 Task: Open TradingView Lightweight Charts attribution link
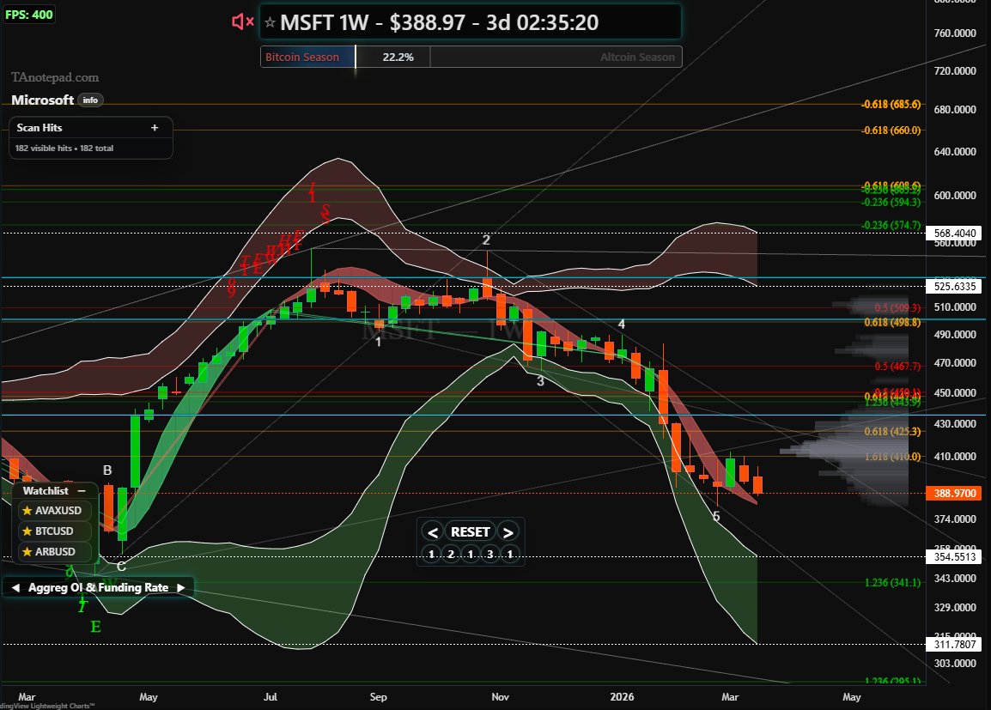[47, 706]
